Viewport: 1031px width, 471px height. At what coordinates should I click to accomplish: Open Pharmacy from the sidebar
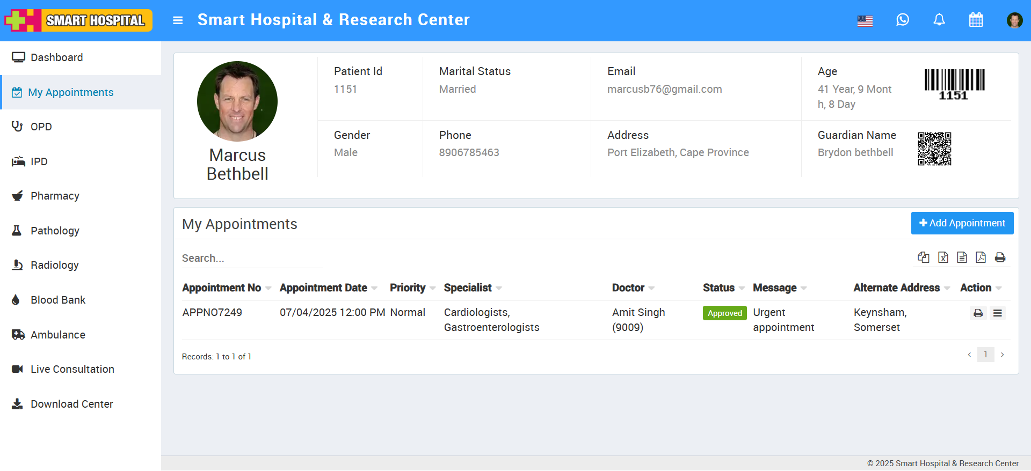(x=55, y=196)
